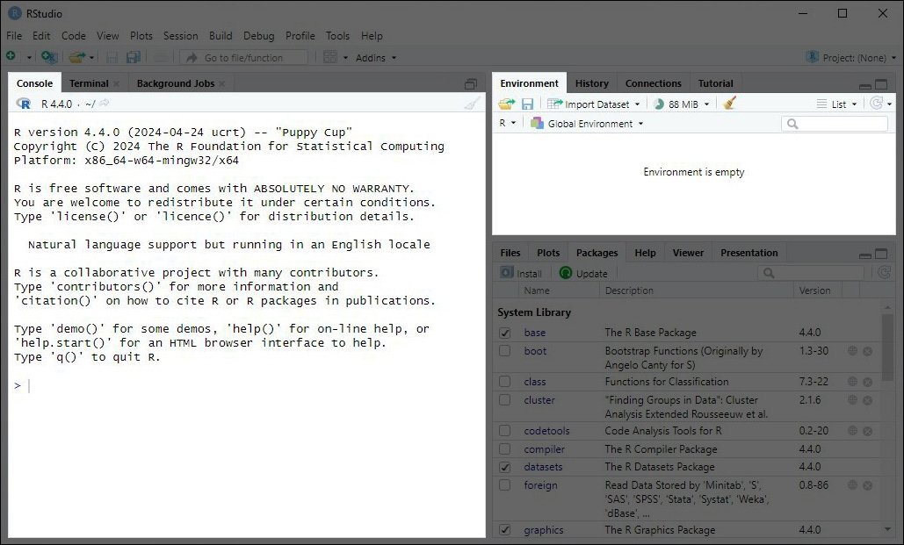The image size is (904, 545).
Task: Close the Background Jobs tab with its X
Action: pyautogui.click(x=222, y=83)
